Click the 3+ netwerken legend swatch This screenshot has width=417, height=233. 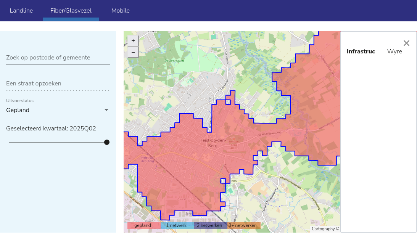click(x=243, y=225)
